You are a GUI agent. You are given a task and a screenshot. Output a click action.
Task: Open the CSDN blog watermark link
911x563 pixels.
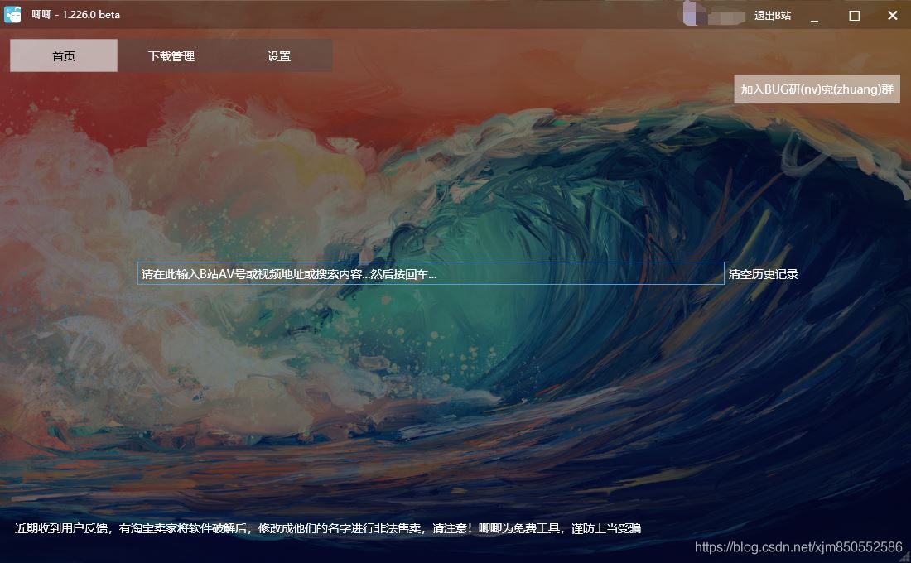(x=798, y=548)
